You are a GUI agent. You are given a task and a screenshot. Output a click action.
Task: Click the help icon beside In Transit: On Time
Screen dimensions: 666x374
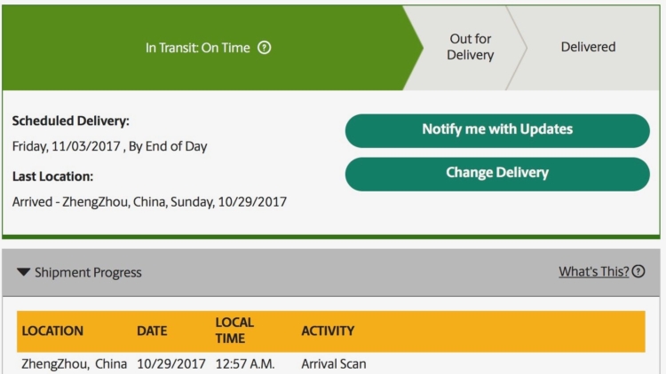[264, 48]
